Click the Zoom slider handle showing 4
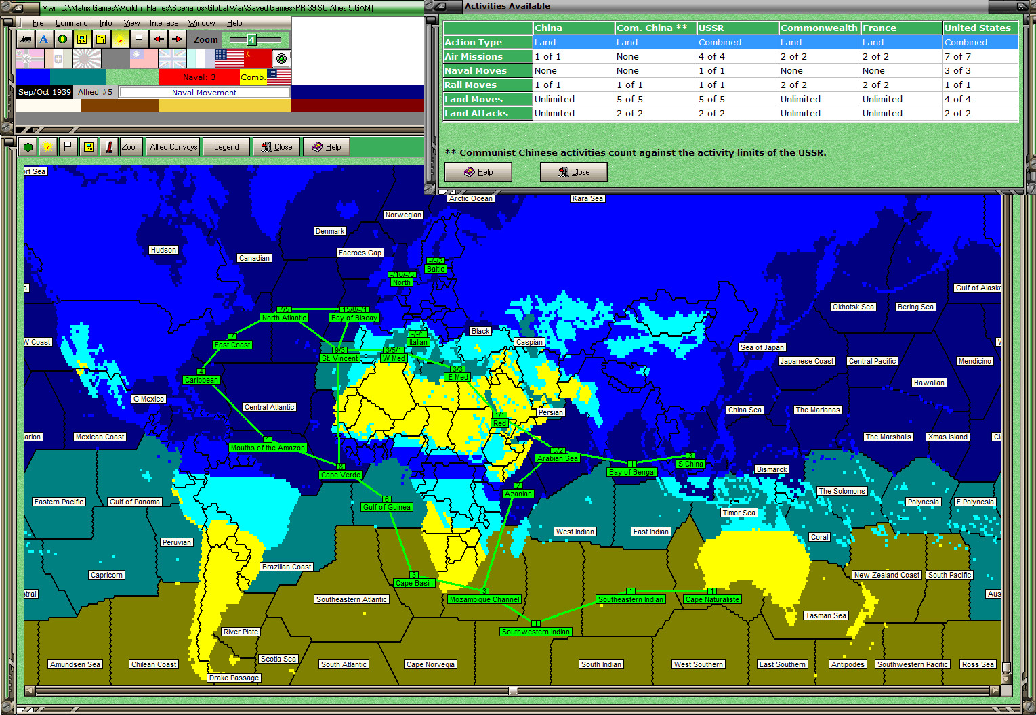The height and width of the screenshot is (715, 1036). (x=251, y=40)
